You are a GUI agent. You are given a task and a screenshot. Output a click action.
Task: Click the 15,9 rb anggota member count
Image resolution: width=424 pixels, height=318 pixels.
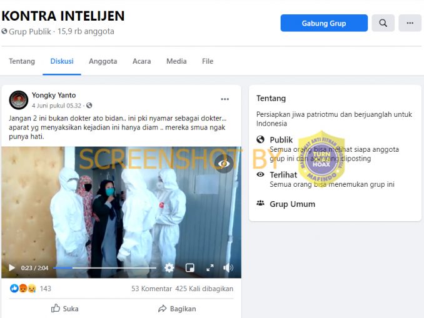[x=86, y=31]
